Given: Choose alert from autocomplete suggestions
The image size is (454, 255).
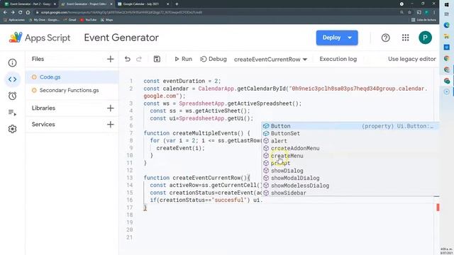Looking at the screenshot, I should [x=350, y=141].
